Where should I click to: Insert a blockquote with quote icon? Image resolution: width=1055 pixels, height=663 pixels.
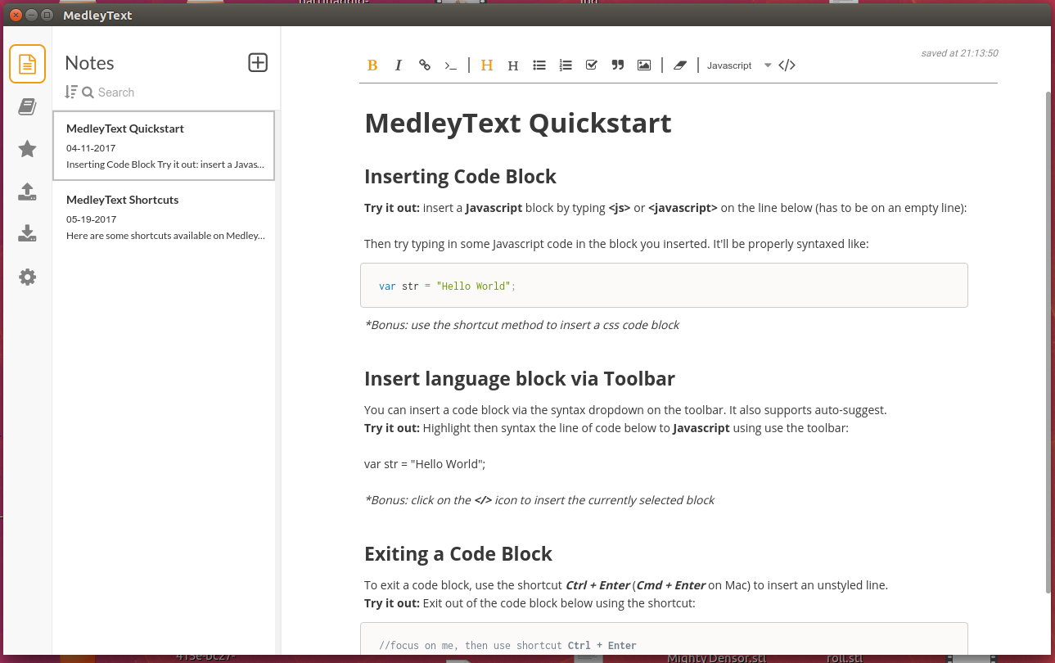coord(618,65)
